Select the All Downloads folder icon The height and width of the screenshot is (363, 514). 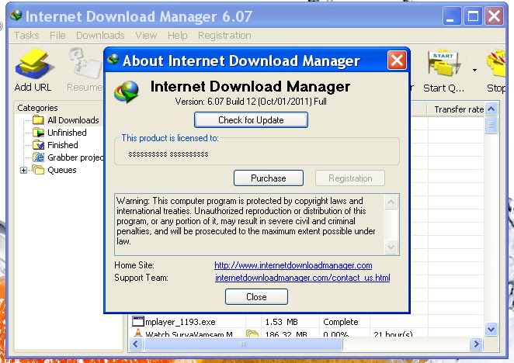[x=38, y=120]
